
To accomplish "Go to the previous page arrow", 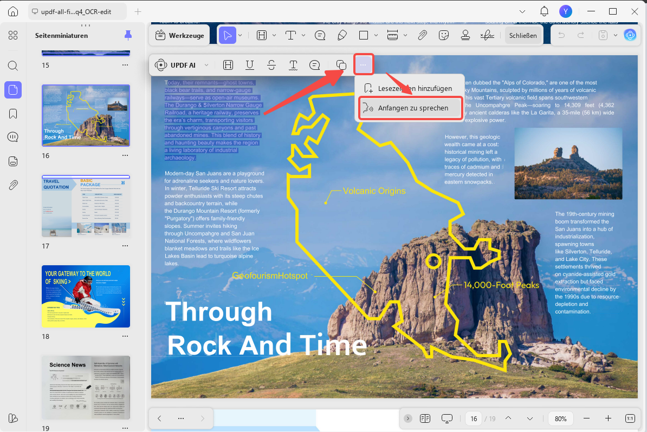I will 508,418.
